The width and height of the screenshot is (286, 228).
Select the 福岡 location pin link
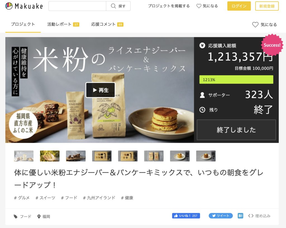pos(44,216)
